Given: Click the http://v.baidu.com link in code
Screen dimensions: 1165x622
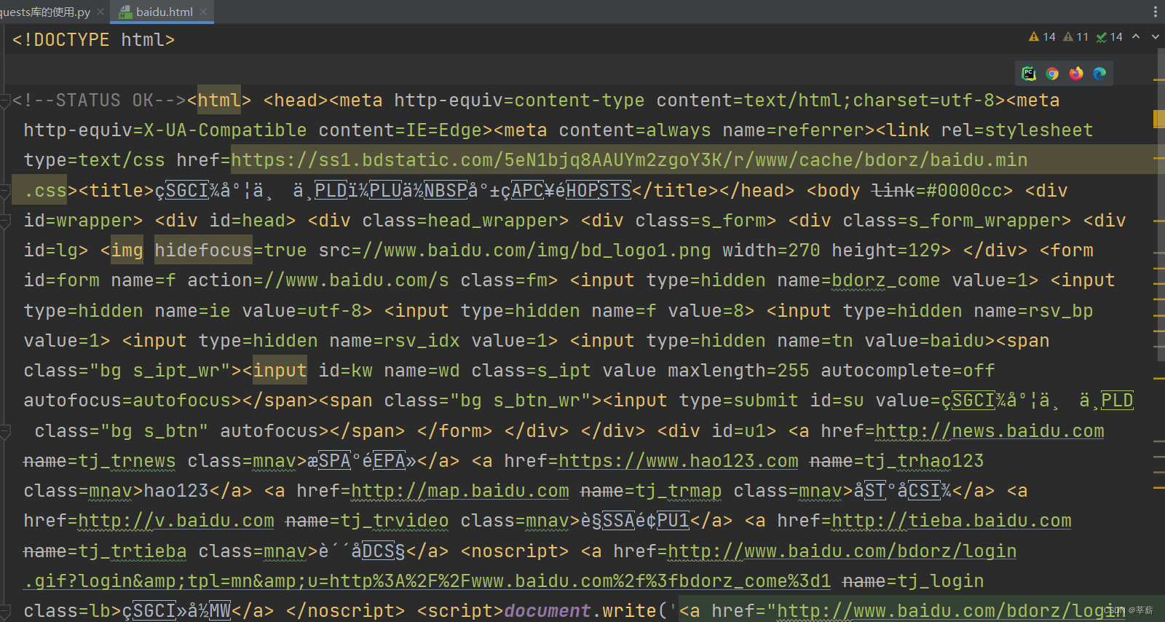Looking at the screenshot, I should pos(176,521).
